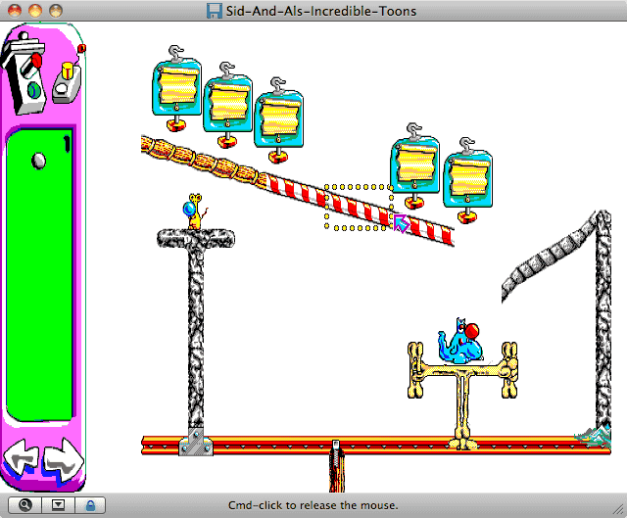The image size is (627, 518).
Task: Open the dropdown button in the status bar
Action: click(58, 505)
